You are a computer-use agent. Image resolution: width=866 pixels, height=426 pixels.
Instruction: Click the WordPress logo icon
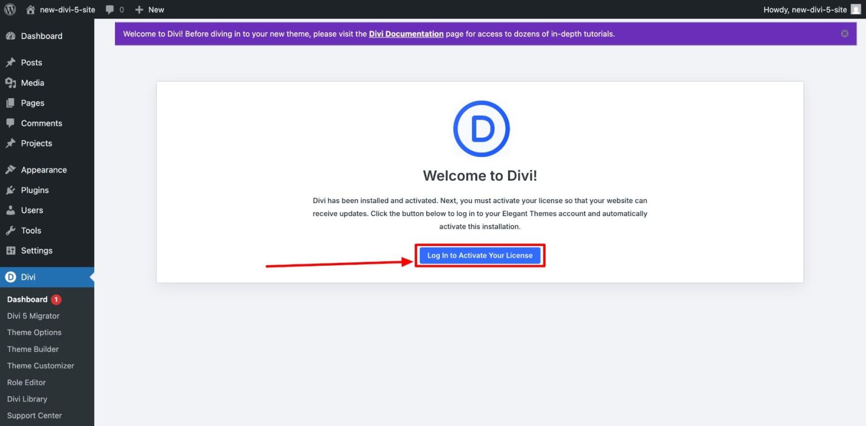point(9,9)
